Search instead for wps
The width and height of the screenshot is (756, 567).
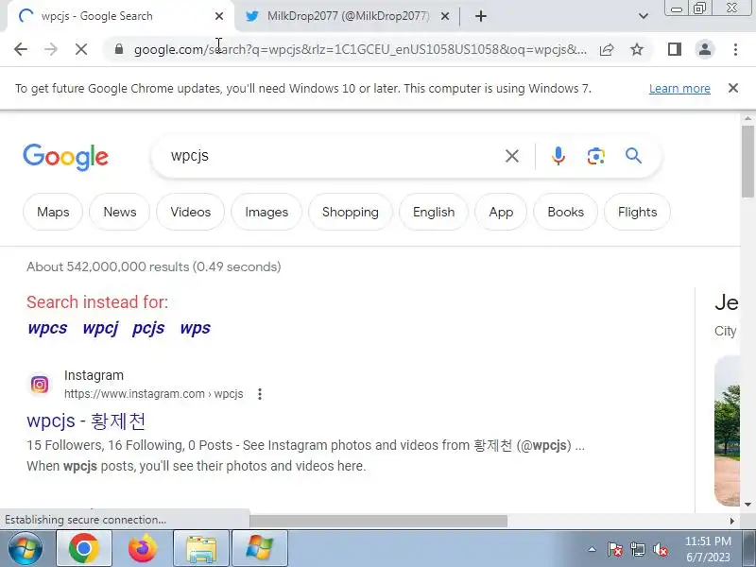coord(196,328)
